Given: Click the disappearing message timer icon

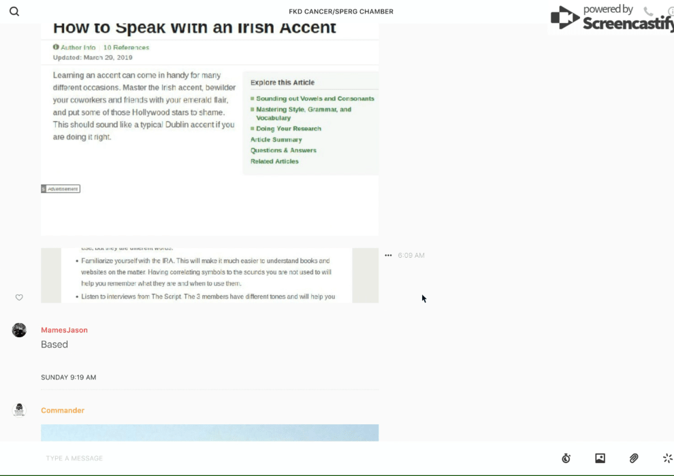Looking at the screenshot, I should [x=566, y=458].
